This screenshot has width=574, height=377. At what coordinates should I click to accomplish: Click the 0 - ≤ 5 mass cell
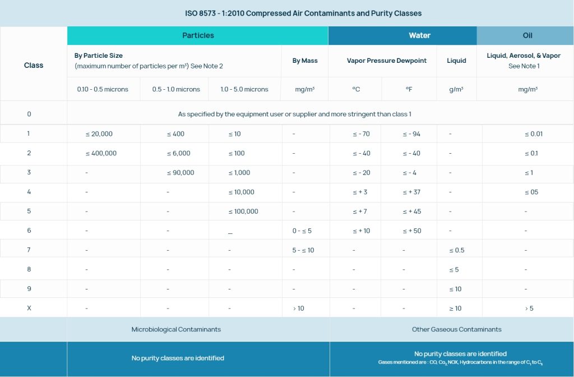[302, 231]
